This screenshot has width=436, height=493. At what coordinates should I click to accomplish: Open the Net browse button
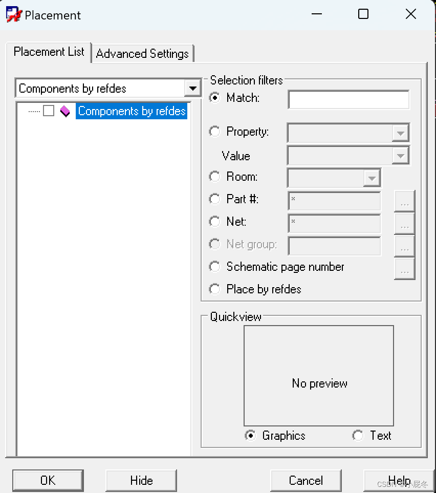[405, 224]
